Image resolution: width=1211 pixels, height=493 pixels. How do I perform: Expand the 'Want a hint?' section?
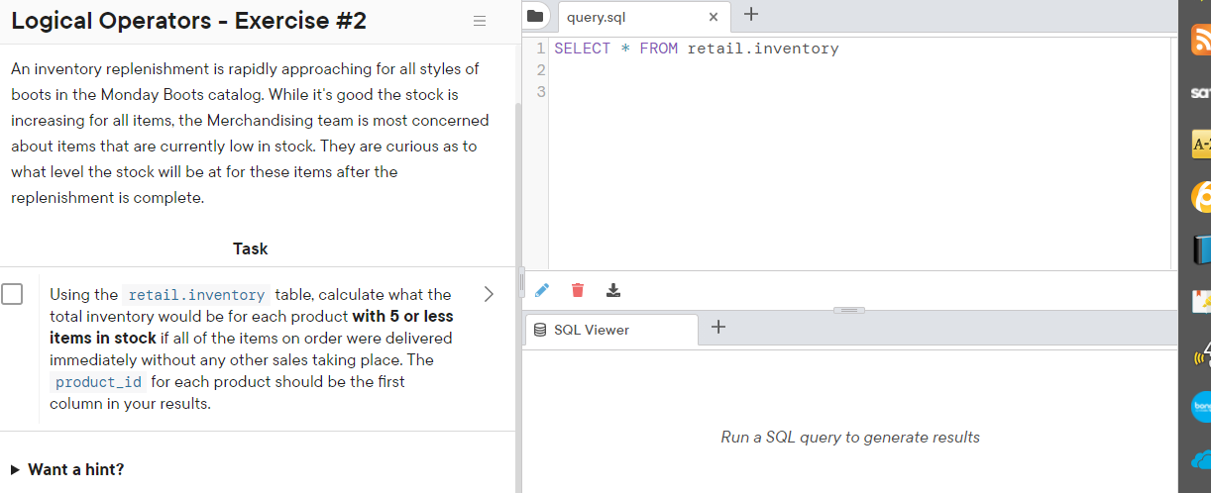(x=67, y=469)
